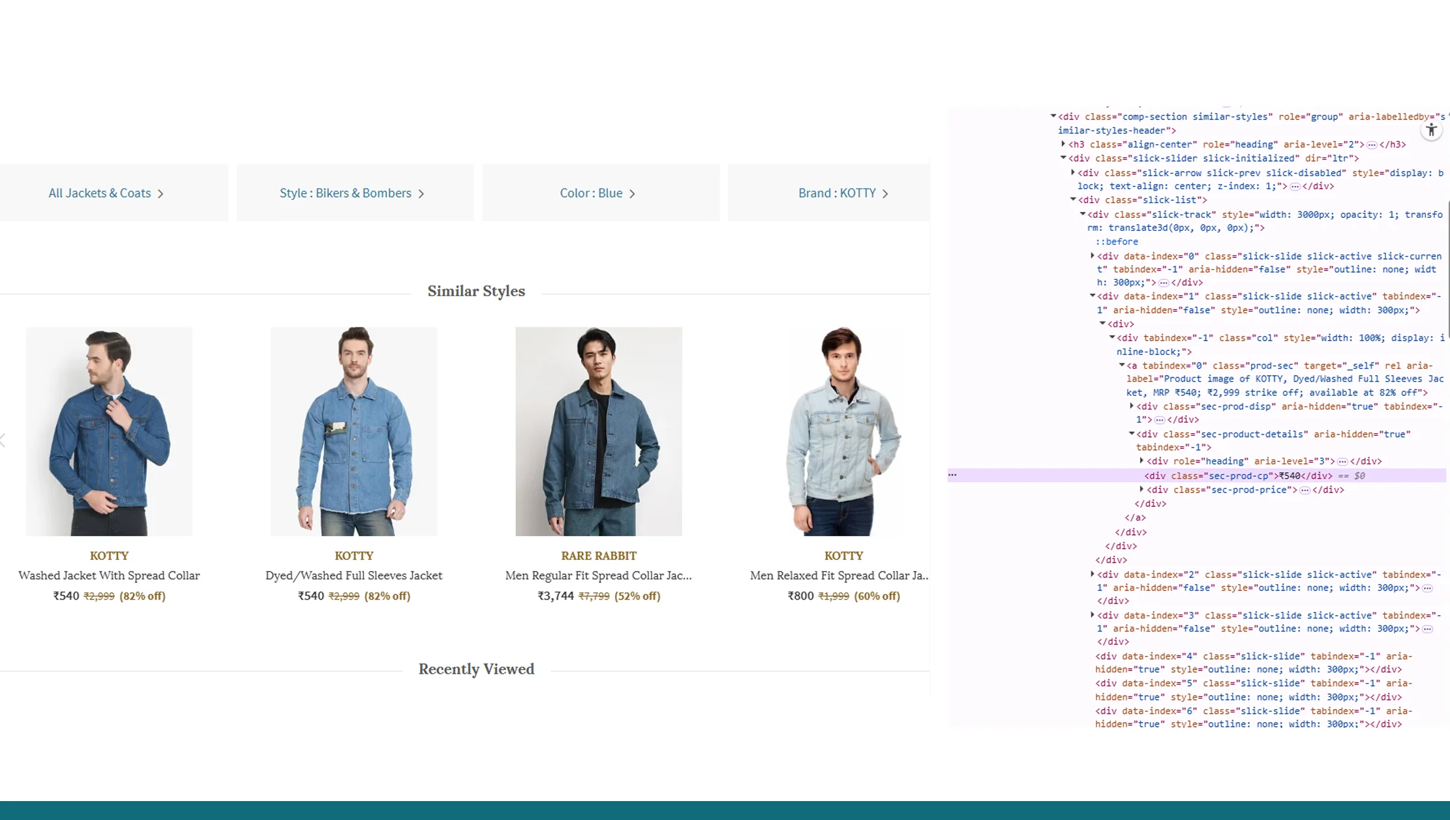
Task: Click the accessibility overlay icon in DevTools
Action: 1432,130
